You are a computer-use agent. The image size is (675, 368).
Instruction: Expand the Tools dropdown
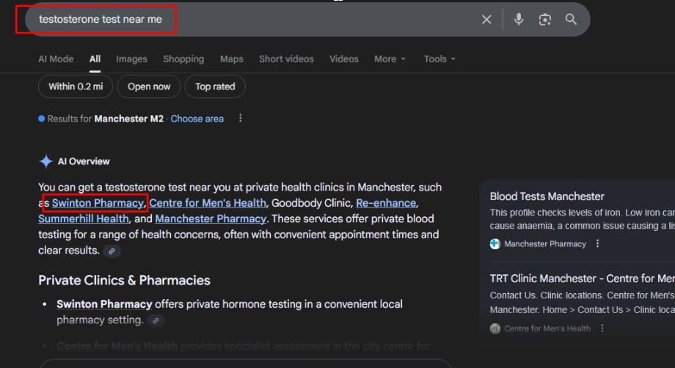tap(439, 59)
